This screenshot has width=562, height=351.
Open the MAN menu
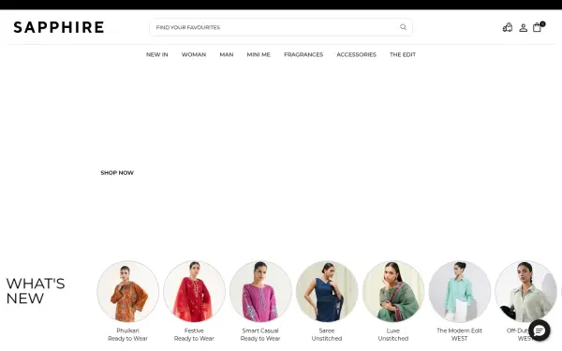point(227,54)
